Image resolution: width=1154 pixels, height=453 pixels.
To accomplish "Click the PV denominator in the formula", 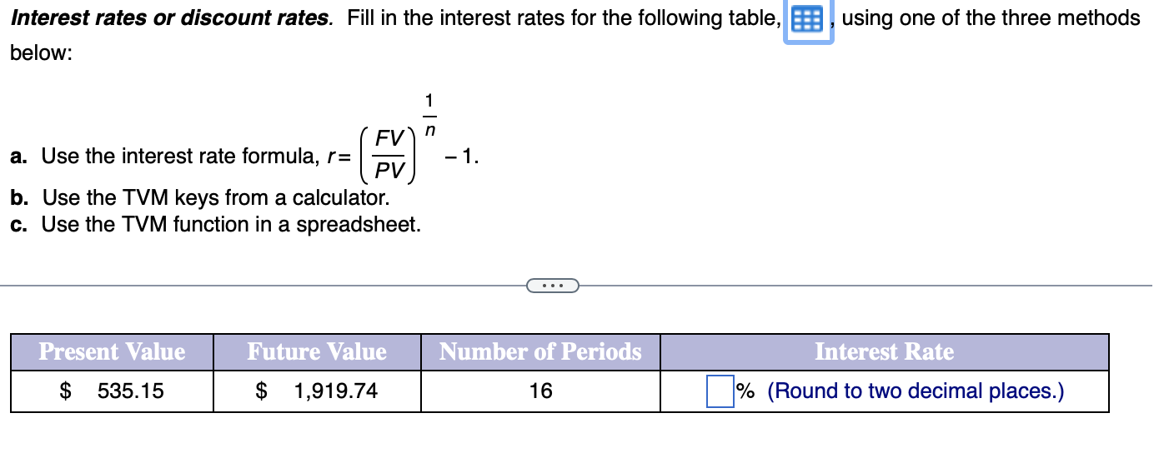I will (389, 171).
